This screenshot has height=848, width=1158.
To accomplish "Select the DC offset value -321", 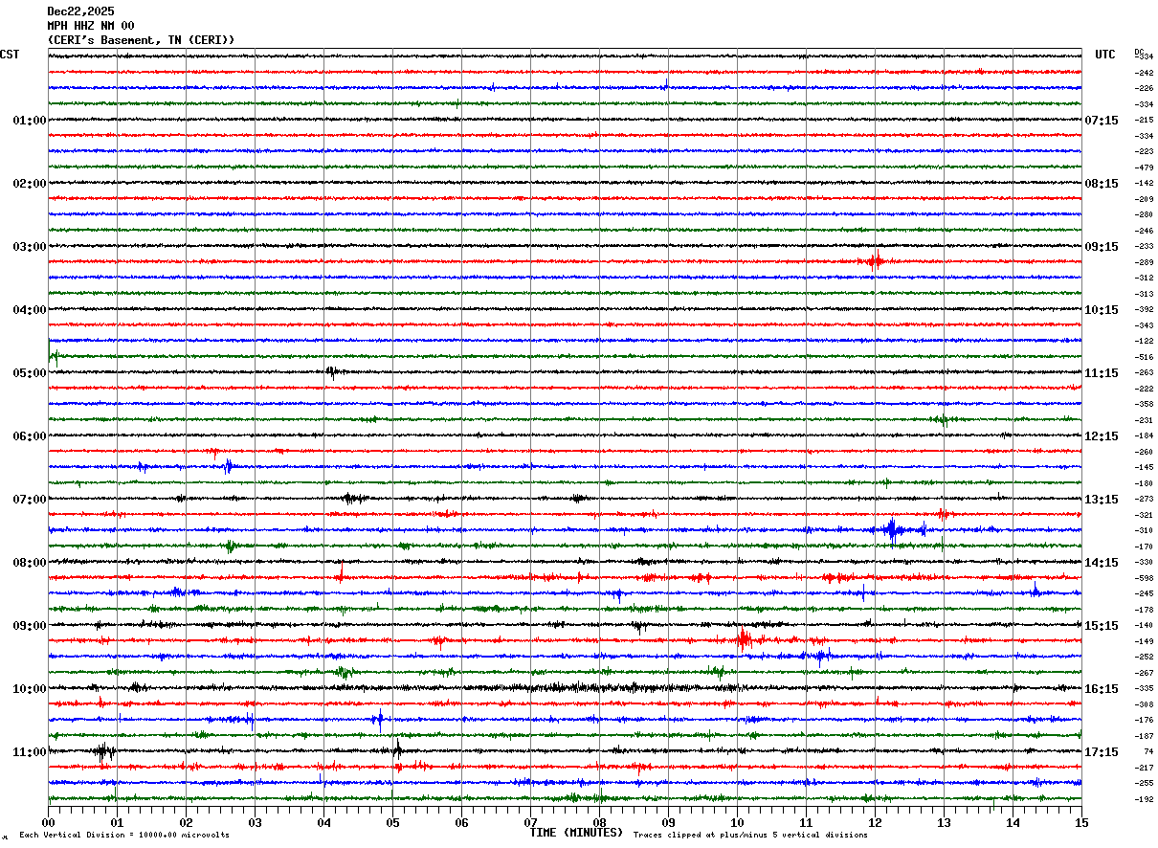I will click(x=1144, y=515).
